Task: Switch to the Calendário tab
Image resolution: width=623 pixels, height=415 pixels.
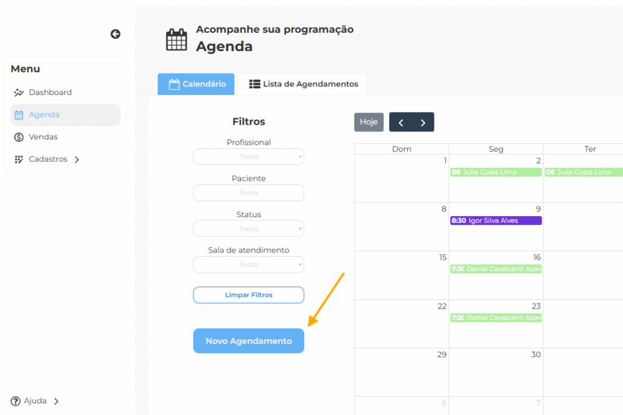Action: pos(196,84)
